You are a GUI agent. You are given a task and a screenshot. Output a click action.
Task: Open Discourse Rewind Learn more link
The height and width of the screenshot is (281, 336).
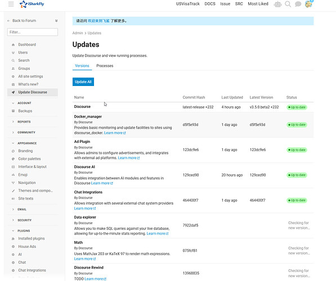pyautogui.click(x=95, y=279)
